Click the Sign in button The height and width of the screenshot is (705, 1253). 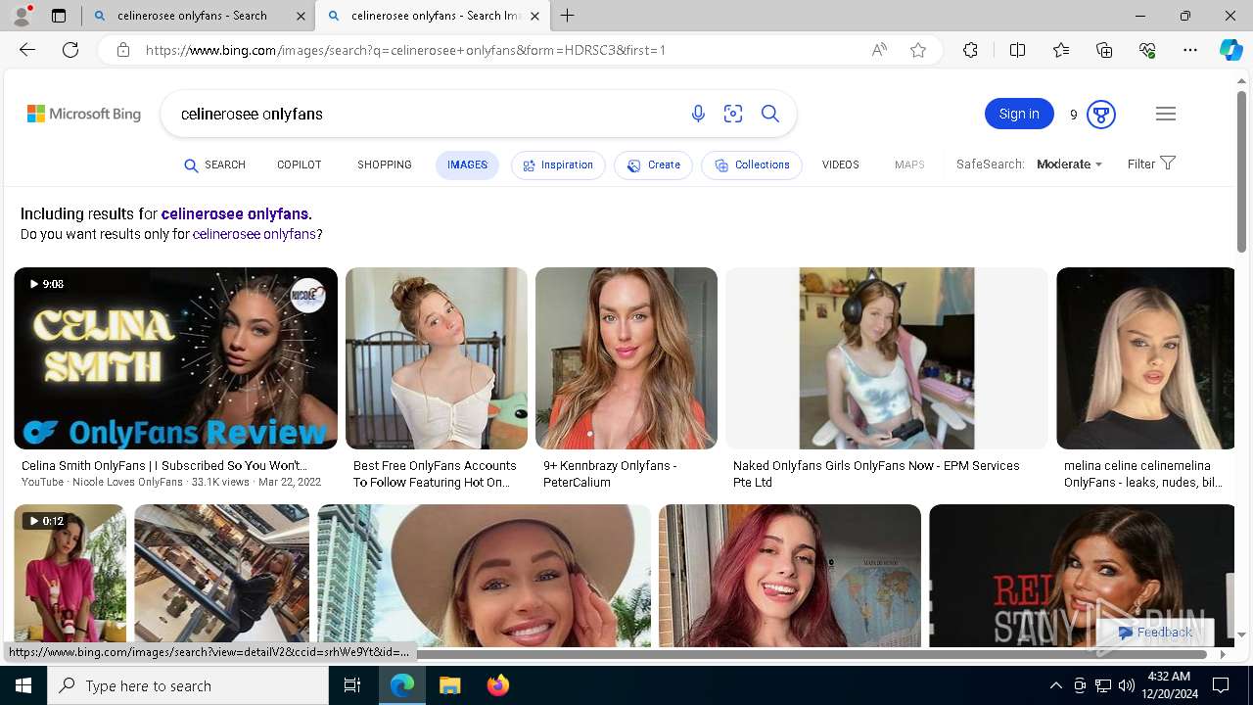(1019, 114)
